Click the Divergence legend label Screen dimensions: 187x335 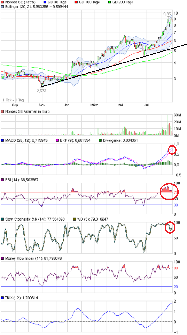[x=120, y=140]
